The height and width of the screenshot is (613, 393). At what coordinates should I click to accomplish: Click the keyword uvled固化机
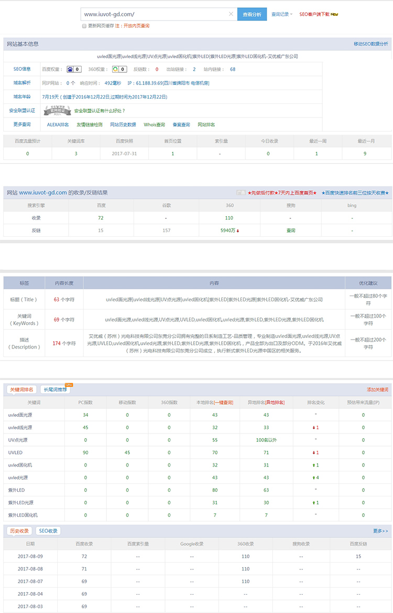click(x=20, y=465)
